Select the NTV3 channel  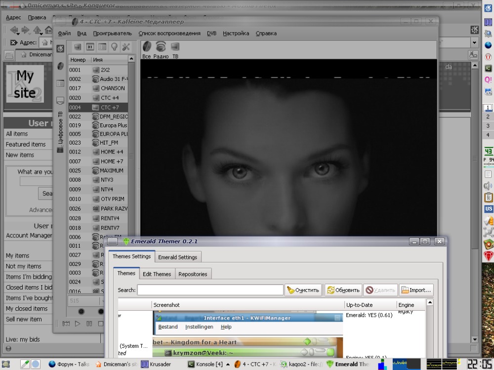[x=98, y=180]
